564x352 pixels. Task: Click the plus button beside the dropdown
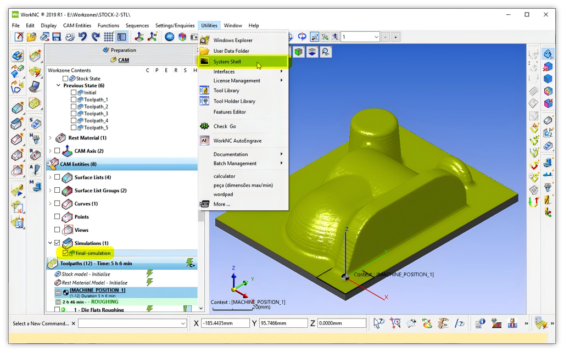(x=395, y=37)
